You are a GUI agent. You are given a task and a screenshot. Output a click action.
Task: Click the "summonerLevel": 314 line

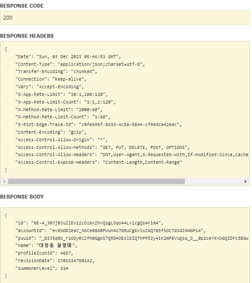point(42,269)
